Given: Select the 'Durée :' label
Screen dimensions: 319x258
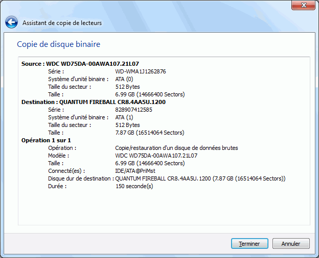Looking at the screenshot, I should click(x=57, y=186).
